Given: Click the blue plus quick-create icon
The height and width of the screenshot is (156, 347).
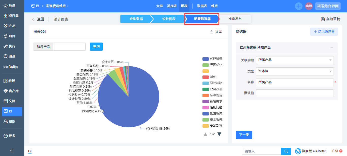Looking at the screenshot, I should point(298,6).
